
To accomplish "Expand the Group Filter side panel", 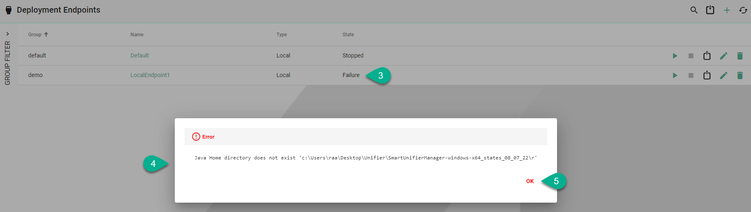I will [7, 34].
